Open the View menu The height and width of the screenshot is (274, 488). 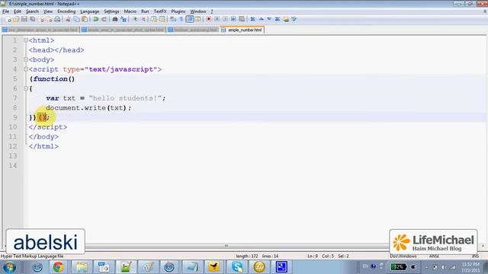(x=47, y=11)
